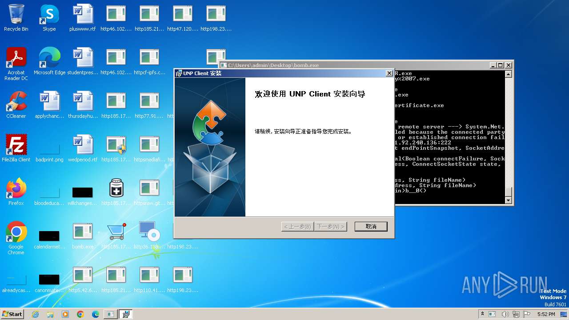Launch Google Chrome desktop shortcut
The width and height of the screenshot is (569, 320).
pyautogui.click(x=16, y=238)
